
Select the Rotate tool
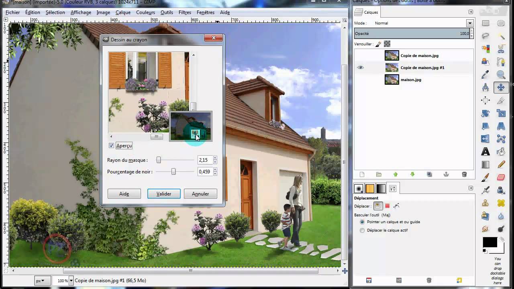pos(485,113)
